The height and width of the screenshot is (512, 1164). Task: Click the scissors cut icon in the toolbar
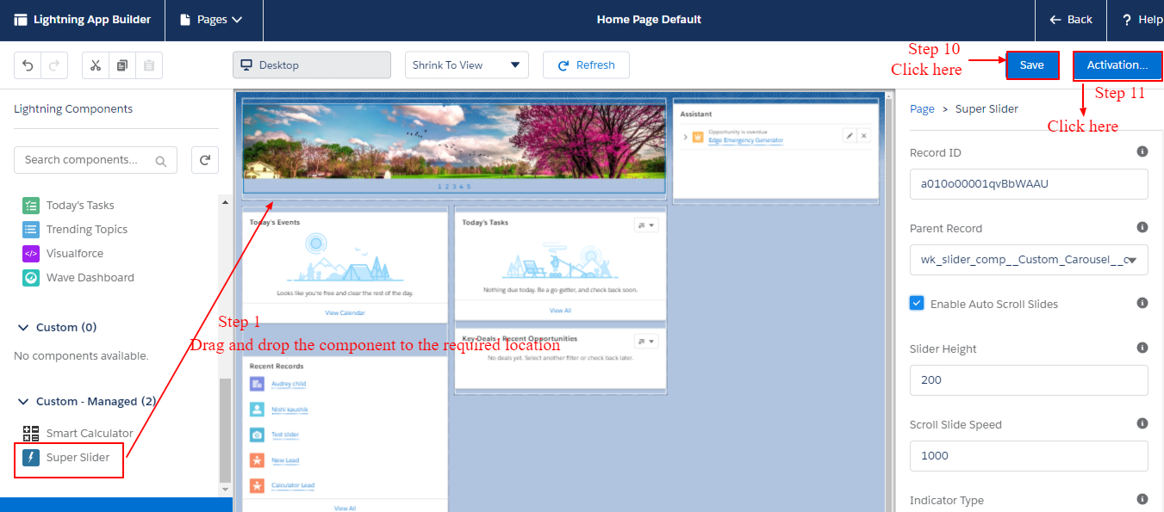[95, 65]
